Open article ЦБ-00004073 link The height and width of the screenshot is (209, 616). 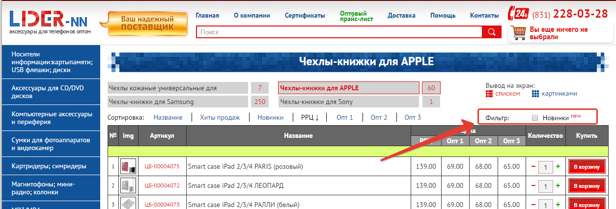pos(162,205)
